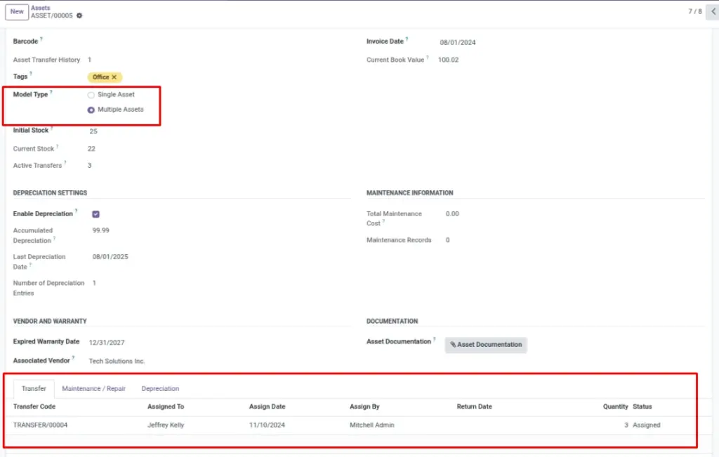This screenshot has width=719, height=457.
Task: Sort by the Quantity column header
Action: click(615, 406)
